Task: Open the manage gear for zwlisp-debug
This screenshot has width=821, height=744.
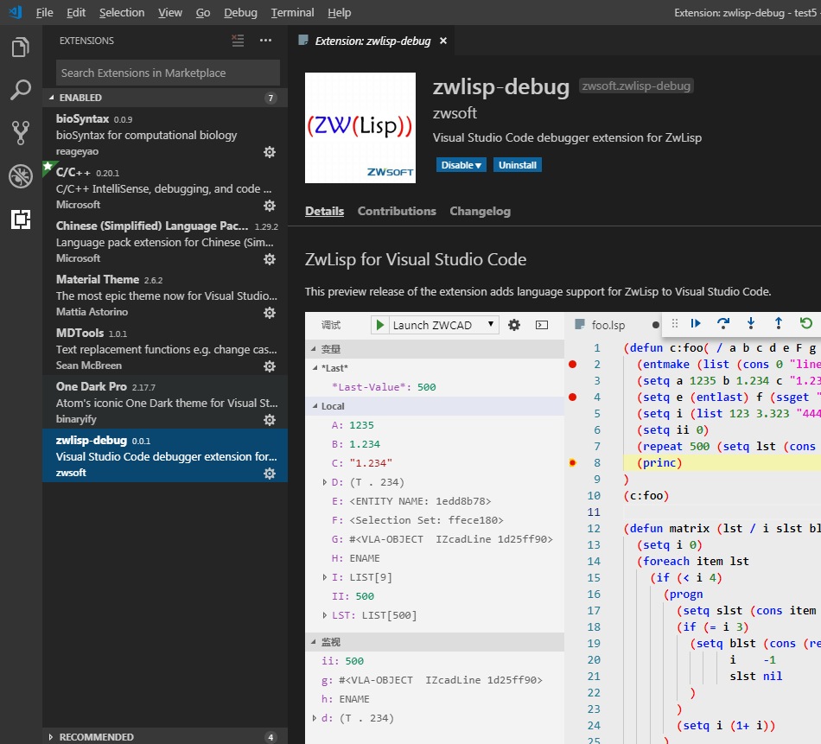Action: (x=269, y=474)
